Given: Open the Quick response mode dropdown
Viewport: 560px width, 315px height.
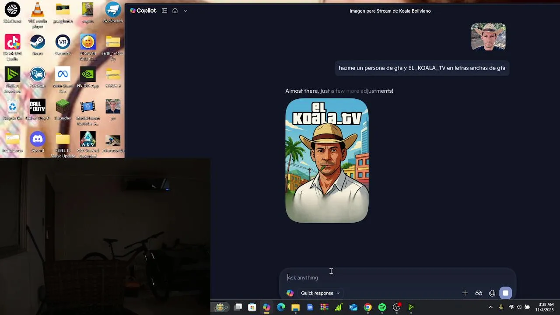Looking at the screenshot, I should [x=320, y=293].
